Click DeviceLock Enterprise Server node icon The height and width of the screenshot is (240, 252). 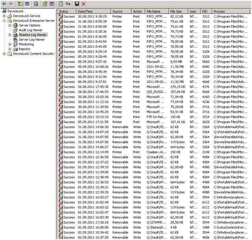point(10,21)
